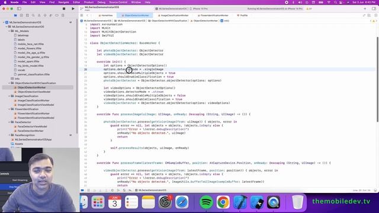
Task: Switch to FlowerIdentificationWorker editor tab
Action: tap(213, 15)
